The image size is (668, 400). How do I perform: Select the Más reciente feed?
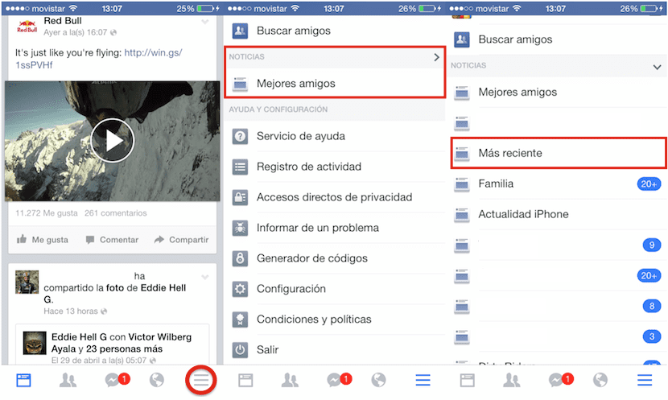[x=559, y=153]
